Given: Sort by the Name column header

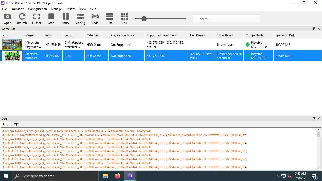Looking at the screenshot, I should coord(33,35).
